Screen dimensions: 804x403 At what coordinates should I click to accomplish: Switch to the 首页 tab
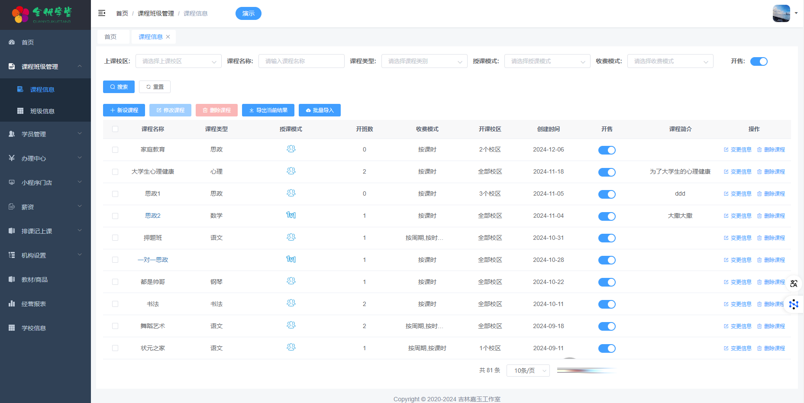point(110,37)
